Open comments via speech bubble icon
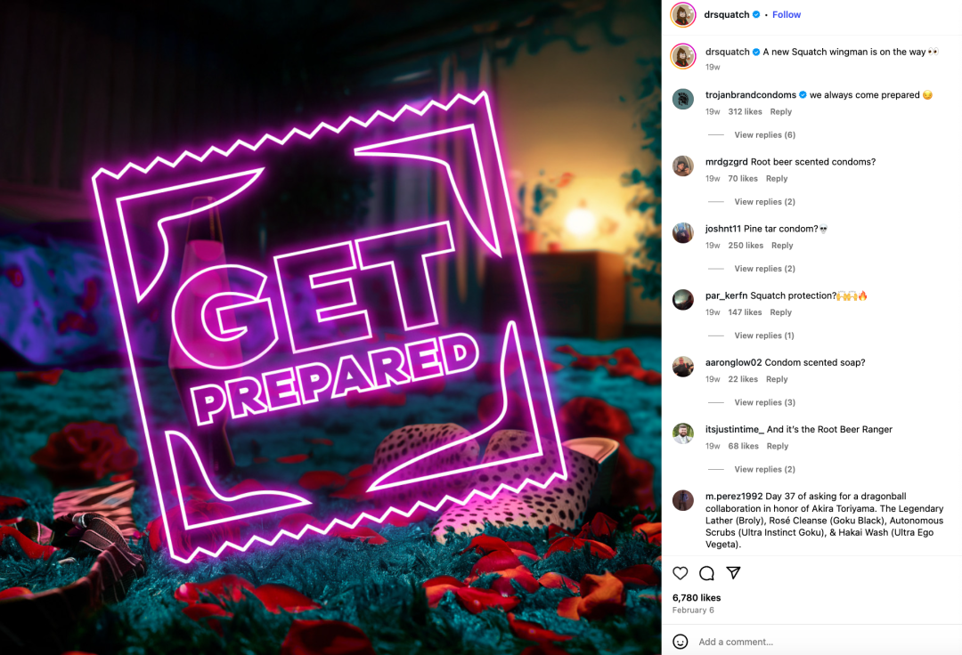 tap(706, 573)
